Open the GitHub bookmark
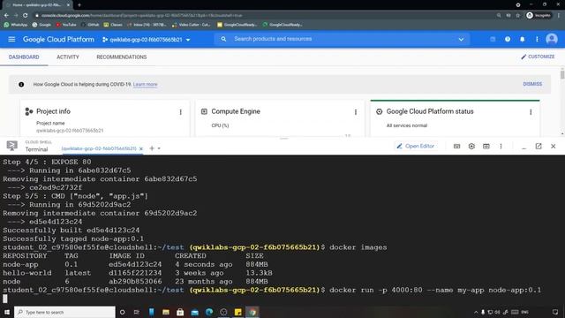 tap(90, 25)
